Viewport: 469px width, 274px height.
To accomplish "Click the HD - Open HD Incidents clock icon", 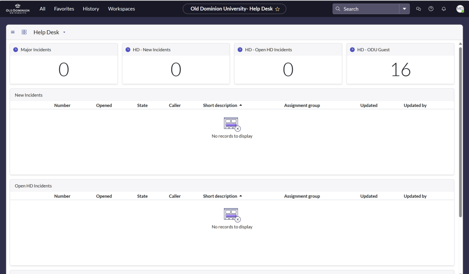I will click(240, 49).
